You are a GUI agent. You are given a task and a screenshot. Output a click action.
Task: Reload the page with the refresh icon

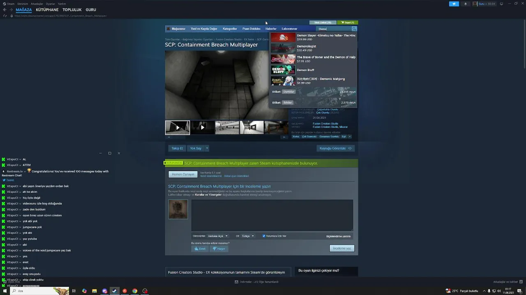tap(5, 16)
